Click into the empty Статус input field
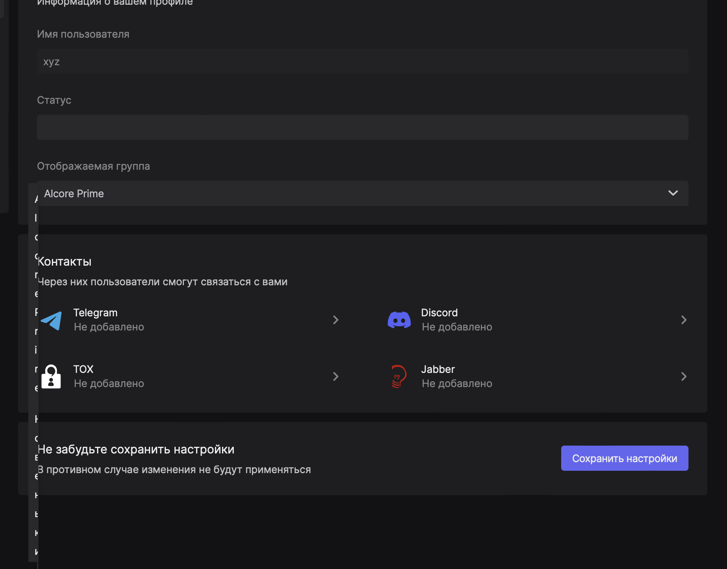This screenshot has width=727, height=569. [362, 127]
